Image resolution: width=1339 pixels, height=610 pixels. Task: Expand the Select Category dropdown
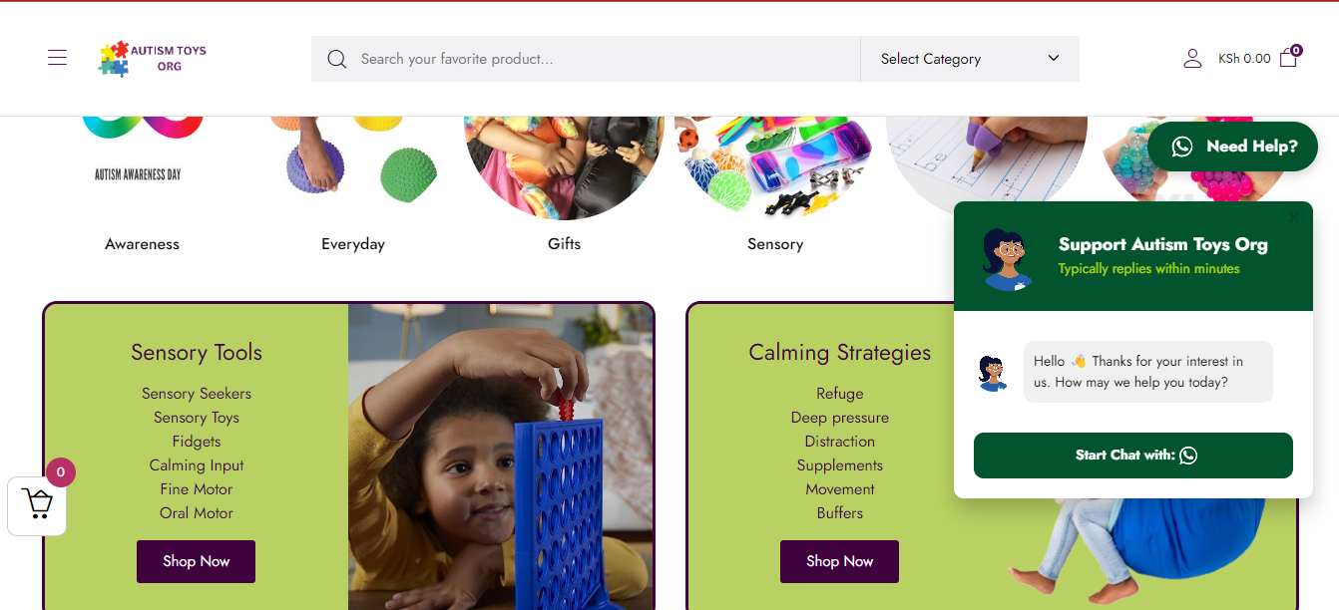point(970,59)
